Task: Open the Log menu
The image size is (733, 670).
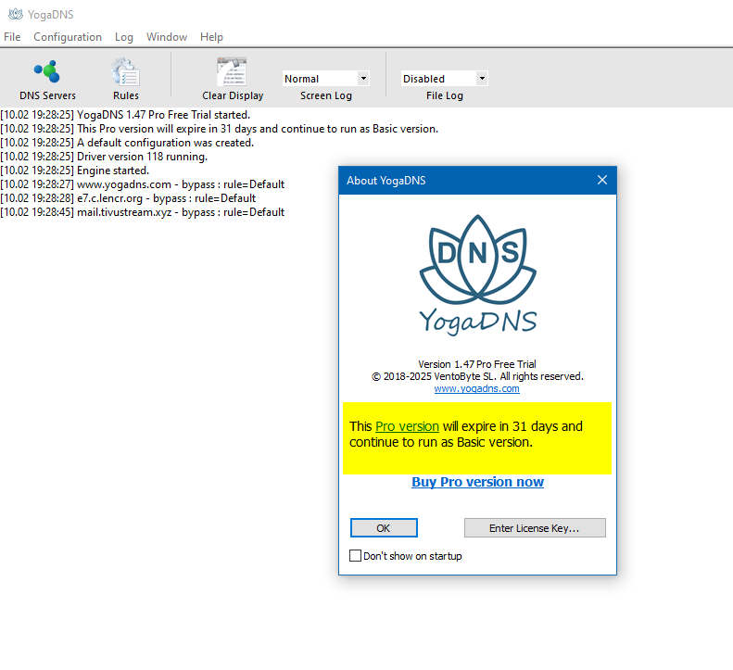Action: pyautogui.click(x=124, y=37)
